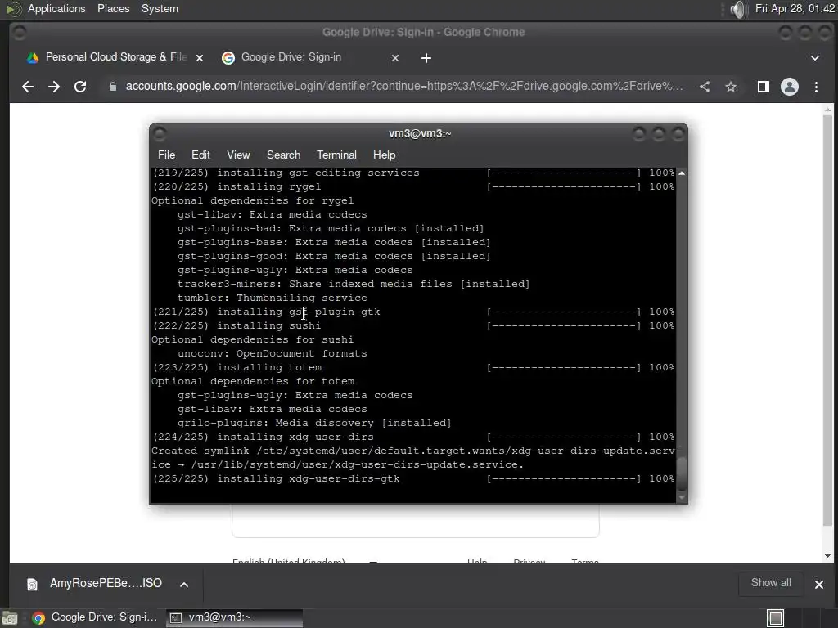Go back in Chrome

pyautogui.click(x=28, y=87)
